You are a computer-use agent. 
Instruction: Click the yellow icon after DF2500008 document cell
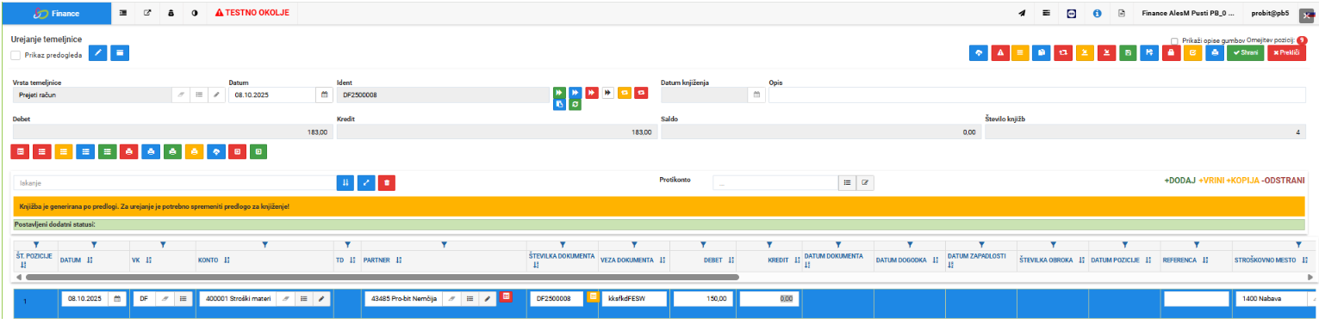pos(593,296)
